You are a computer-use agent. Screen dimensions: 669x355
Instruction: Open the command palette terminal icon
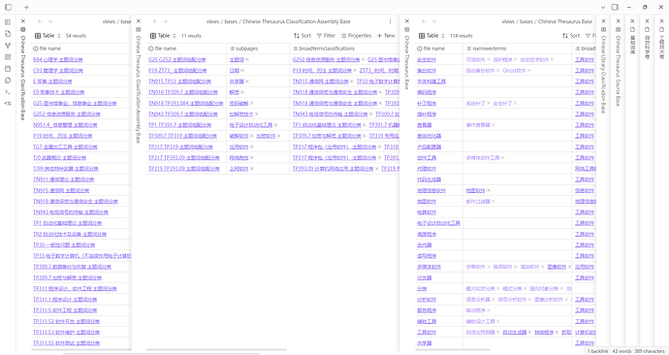(x=8, y=92)
